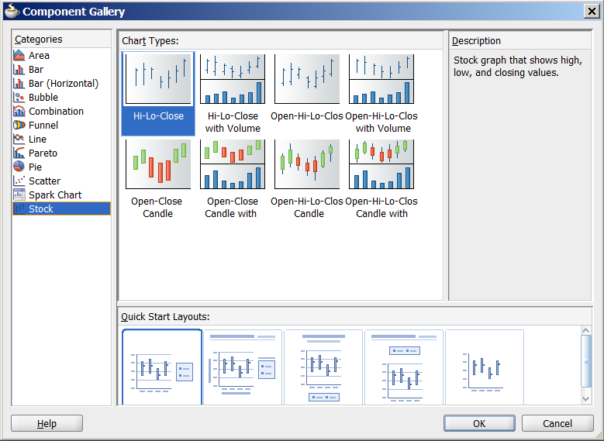Viewport: 604px width, 441px height.
Task: Choose the Bar (Horizontal) category icon
Action: click(x=19, y=83)
